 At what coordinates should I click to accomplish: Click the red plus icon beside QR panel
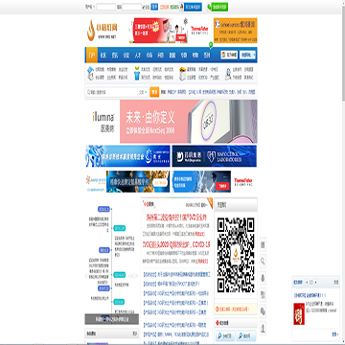218,324
